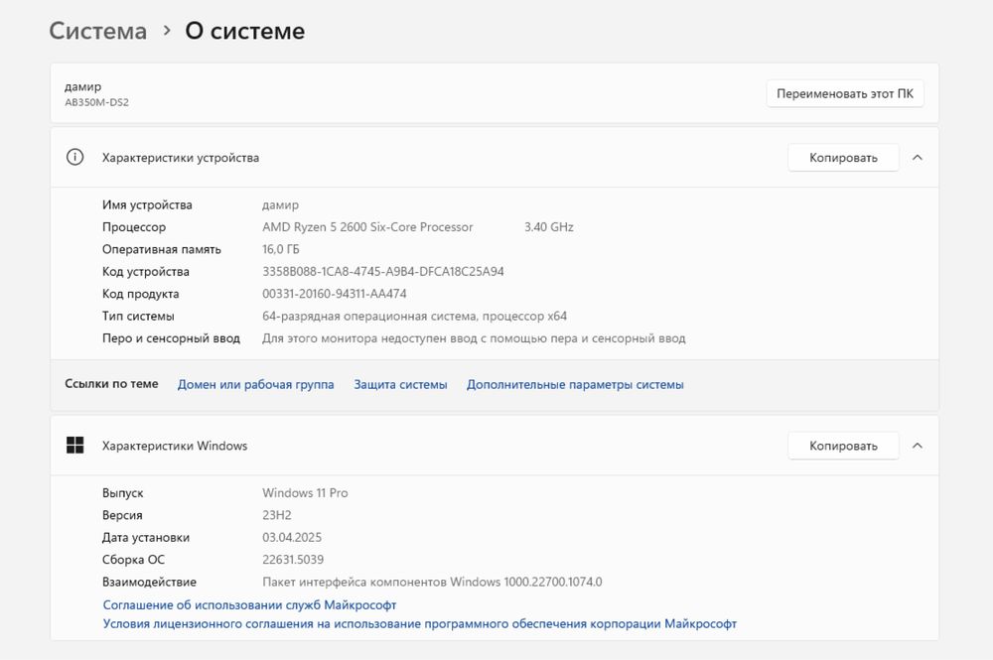Viewport: 993px width, 660px height.
Task: Click the Код продукта label
Action: (x=141, y=294)
